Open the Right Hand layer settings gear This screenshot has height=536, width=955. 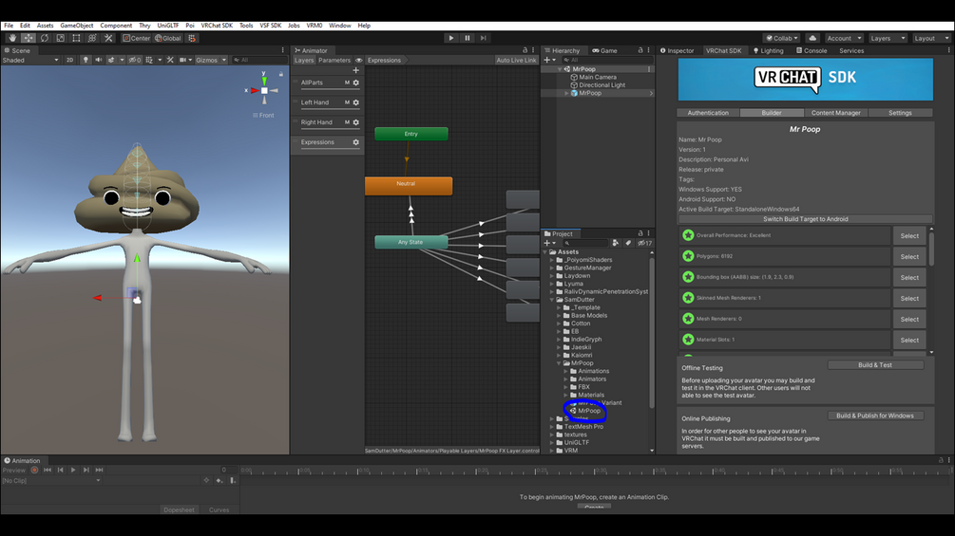coord(355,122)
